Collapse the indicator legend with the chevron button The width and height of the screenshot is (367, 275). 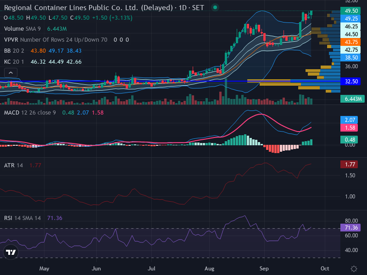pyautogui.click(x=11, y=73)
